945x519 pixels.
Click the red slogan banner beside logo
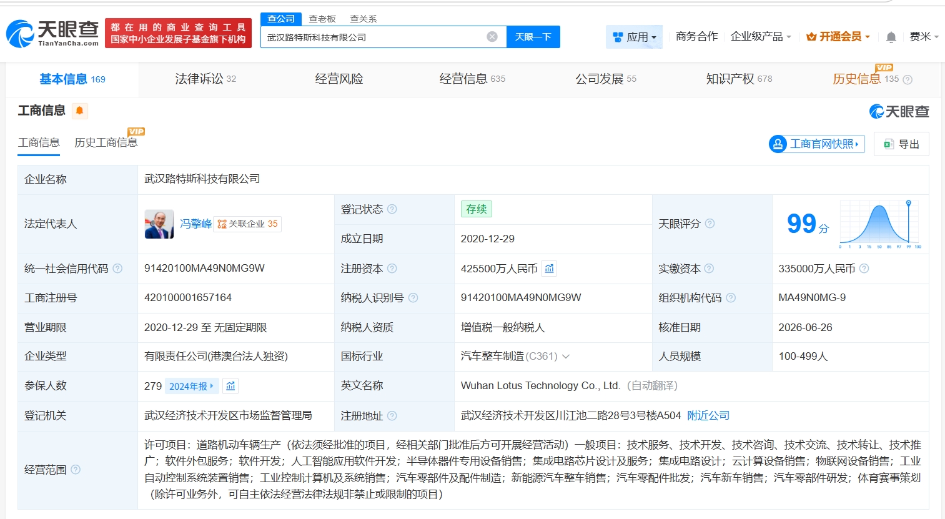pos(178,33)
